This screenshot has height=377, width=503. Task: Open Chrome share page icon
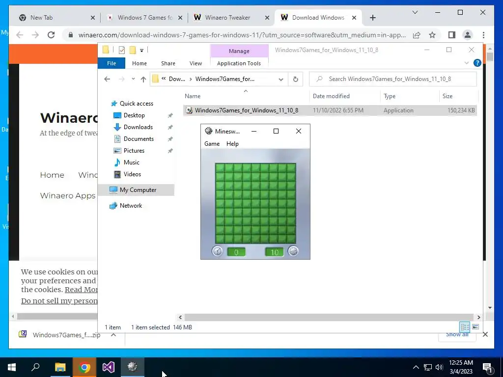coord(417,35)
